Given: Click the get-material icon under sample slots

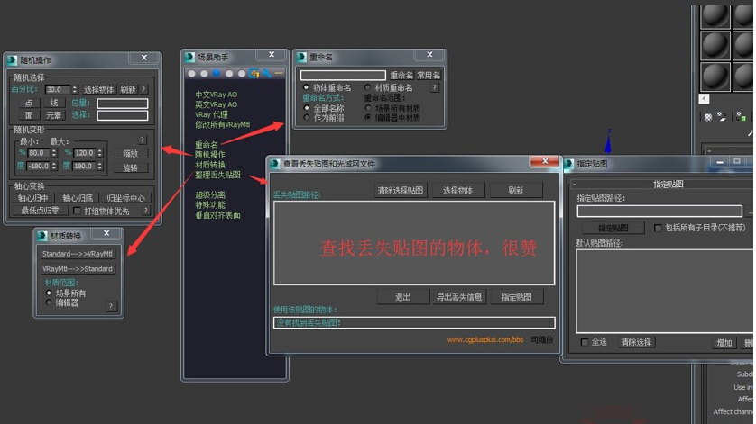Looking at the screenshot, I should (709, 117).
